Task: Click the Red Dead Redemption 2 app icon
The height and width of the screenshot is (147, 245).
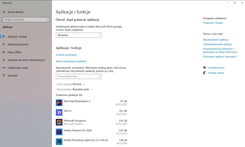Action: [x=59, y=103]
